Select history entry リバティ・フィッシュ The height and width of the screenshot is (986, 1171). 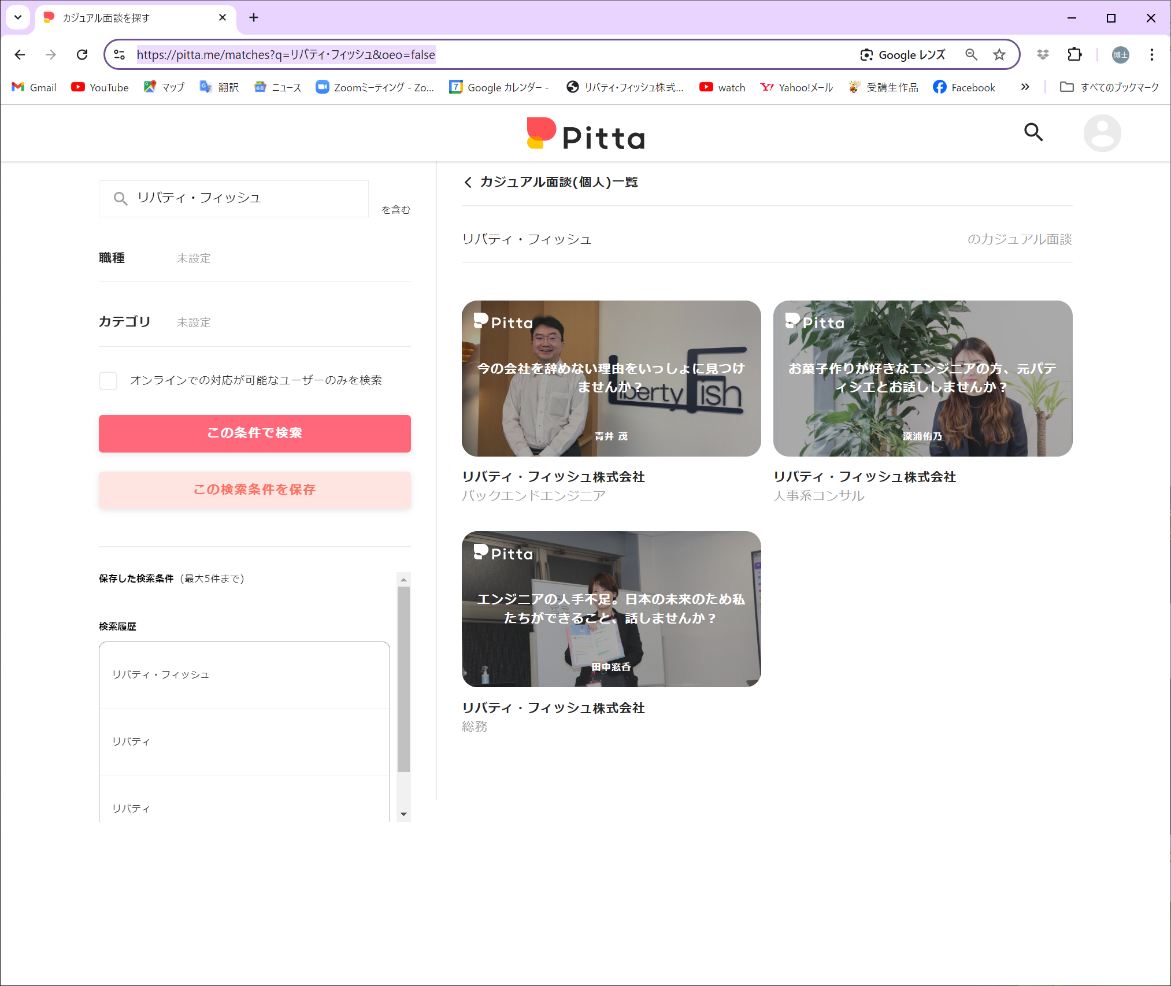tap(244, 675)
